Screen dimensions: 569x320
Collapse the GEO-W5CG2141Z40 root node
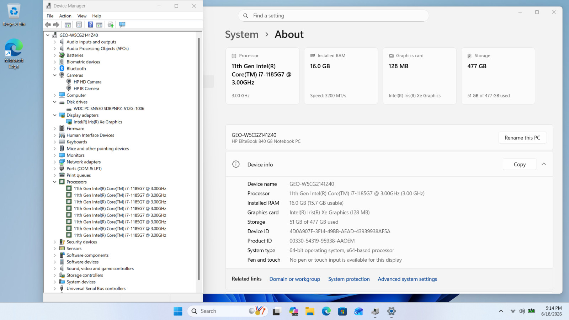[x=48, y=35]
